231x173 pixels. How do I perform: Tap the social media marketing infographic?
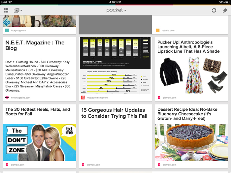115,65
